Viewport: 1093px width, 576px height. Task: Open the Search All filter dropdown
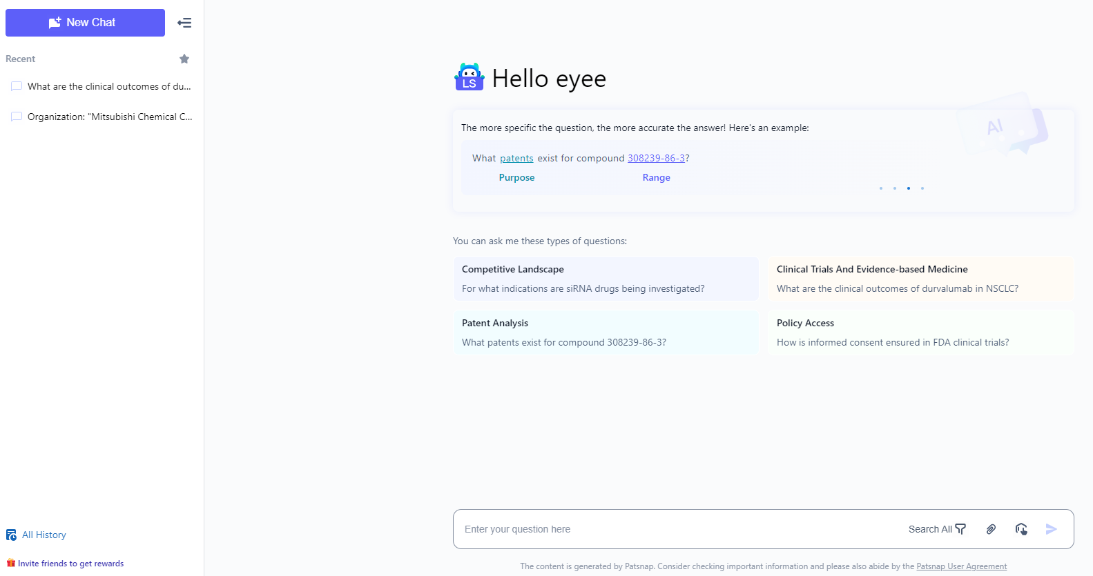[x=937, y=529]
